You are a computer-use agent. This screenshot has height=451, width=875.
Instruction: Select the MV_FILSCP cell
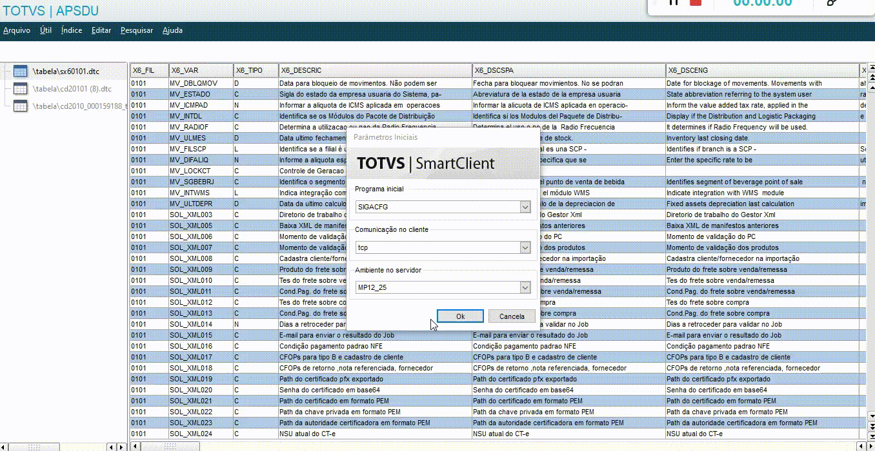coord(201,149)
